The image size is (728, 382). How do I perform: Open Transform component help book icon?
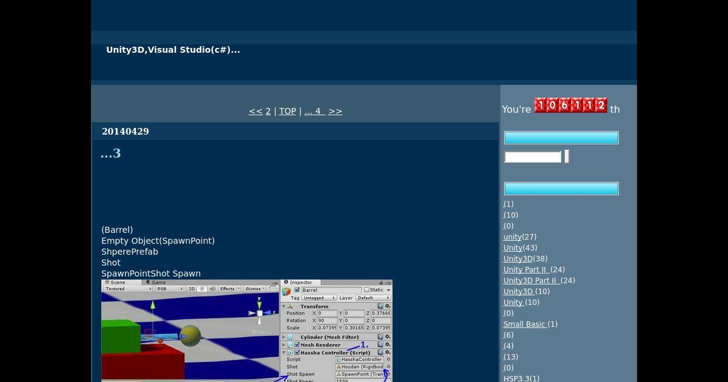point(380,306)
